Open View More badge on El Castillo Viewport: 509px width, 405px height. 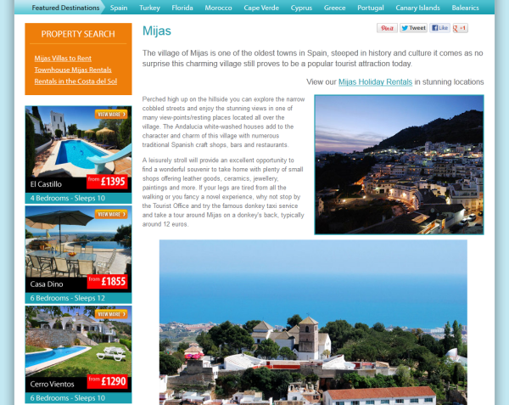(111, 115)
